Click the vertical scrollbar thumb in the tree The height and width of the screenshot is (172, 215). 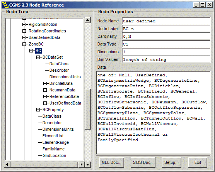click(x=88, y=109)
